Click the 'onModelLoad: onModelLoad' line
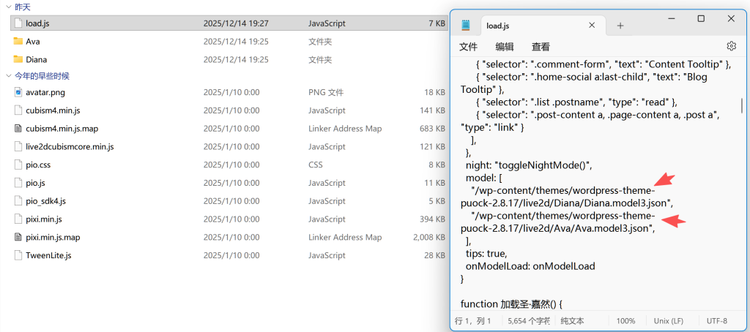Viewport: 750px width, 332px height. (x=530, y=265)
